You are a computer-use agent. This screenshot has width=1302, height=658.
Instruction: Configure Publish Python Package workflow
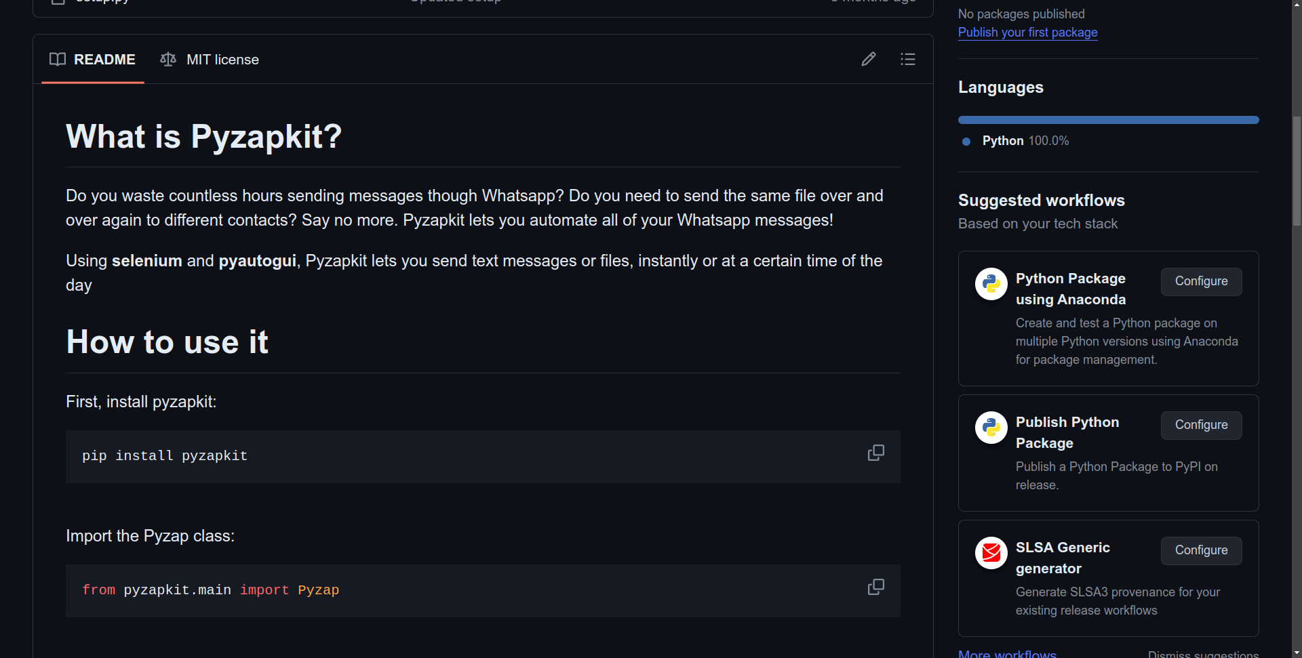[1201, 425]
